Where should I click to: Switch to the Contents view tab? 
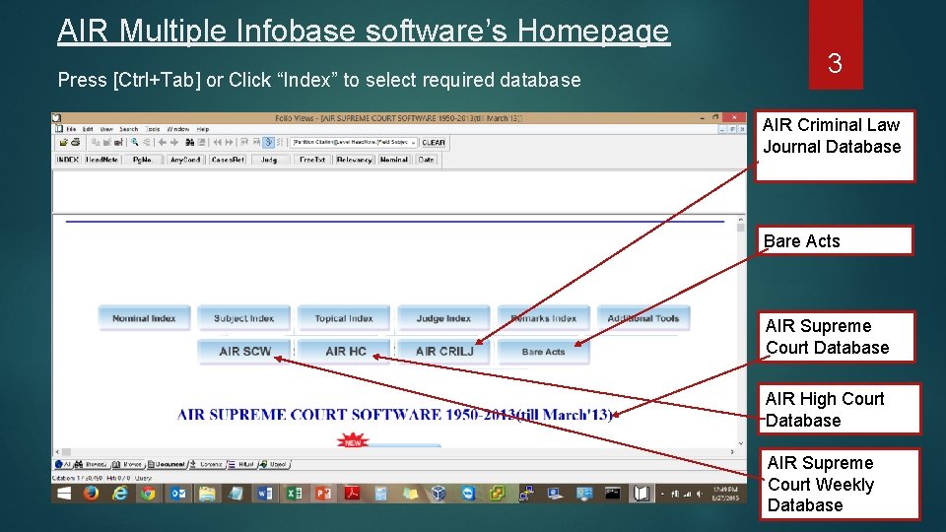pos(207,464)
